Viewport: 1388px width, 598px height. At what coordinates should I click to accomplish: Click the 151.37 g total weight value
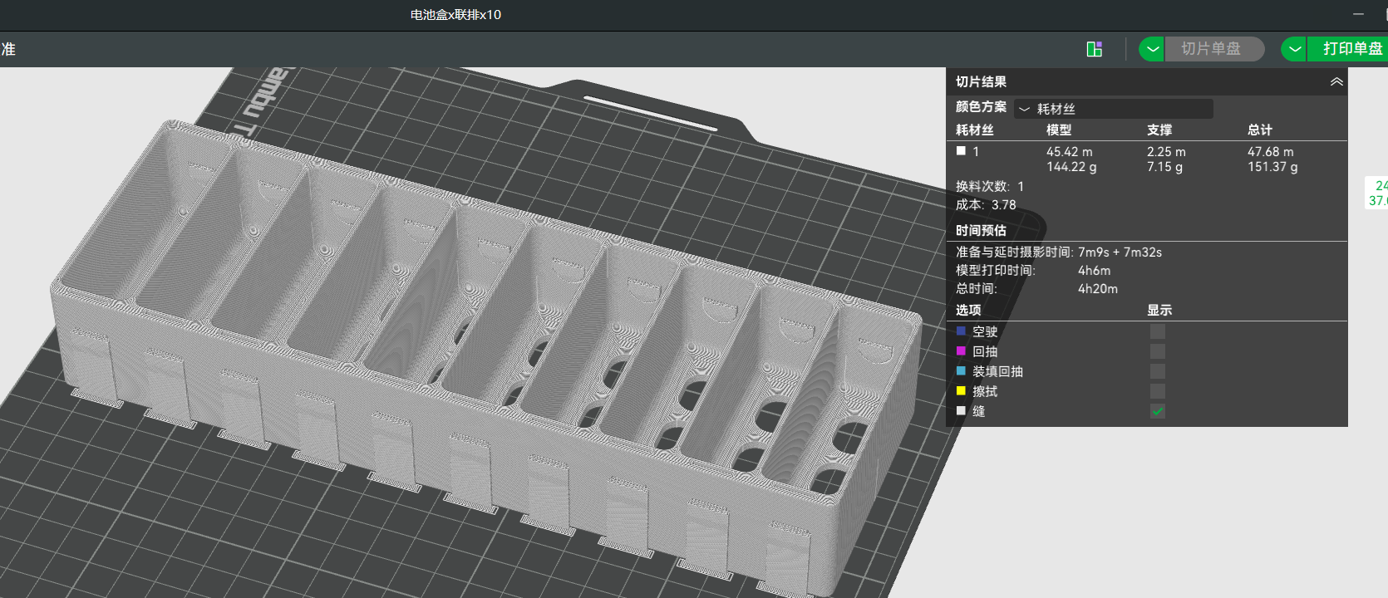tap(1272, 167)
